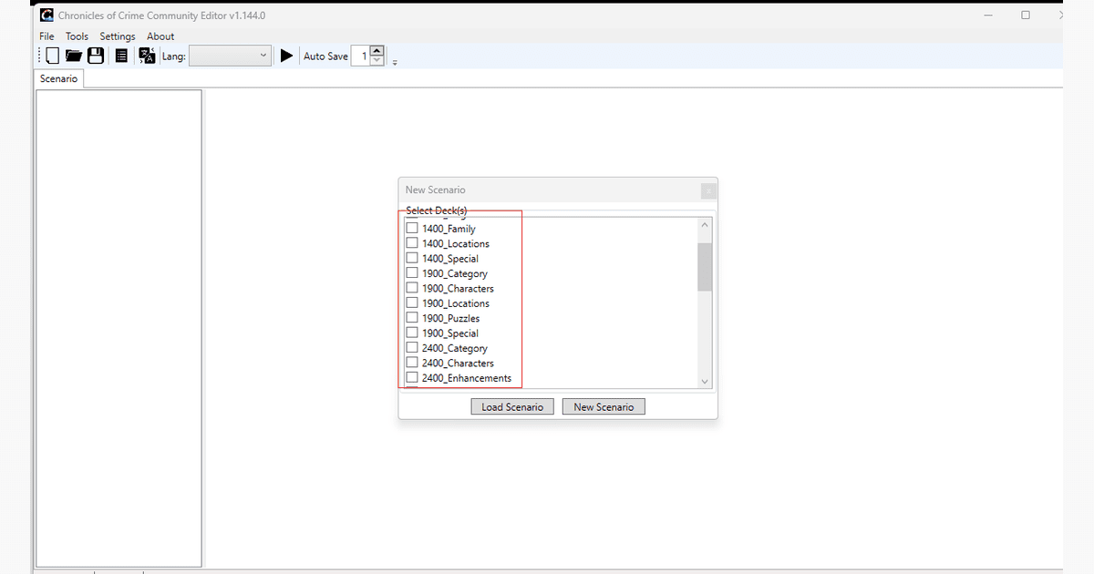Click the deck list scroll up arrow

pos(705,225)
